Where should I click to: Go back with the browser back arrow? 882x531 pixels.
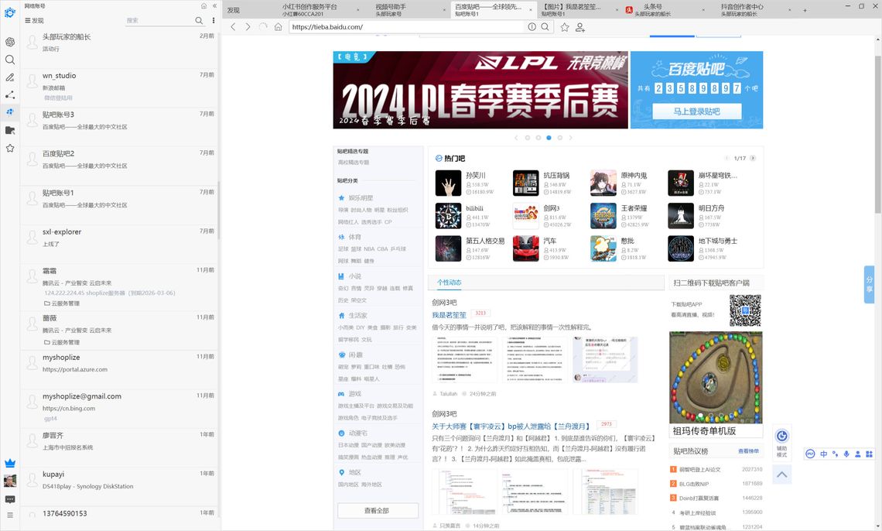[x=233, y=26]
